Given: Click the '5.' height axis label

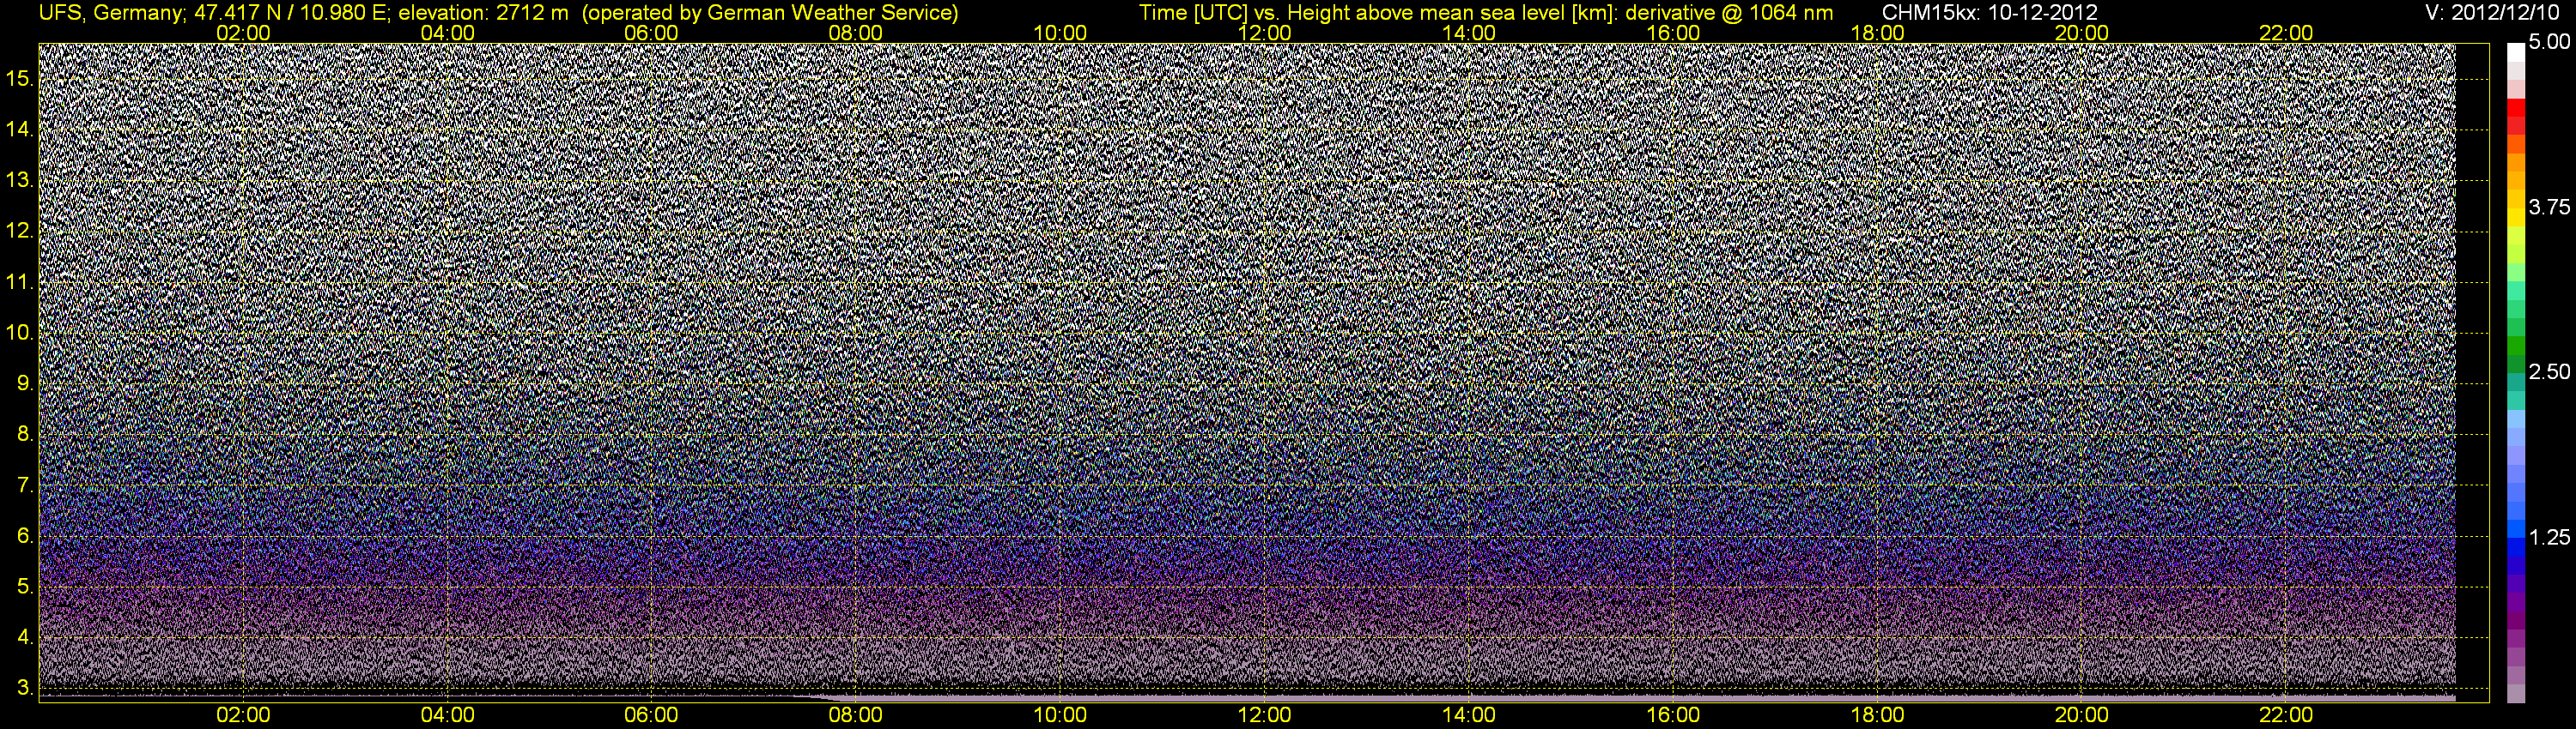Looking at the screenshot, I should pos(25,587).
